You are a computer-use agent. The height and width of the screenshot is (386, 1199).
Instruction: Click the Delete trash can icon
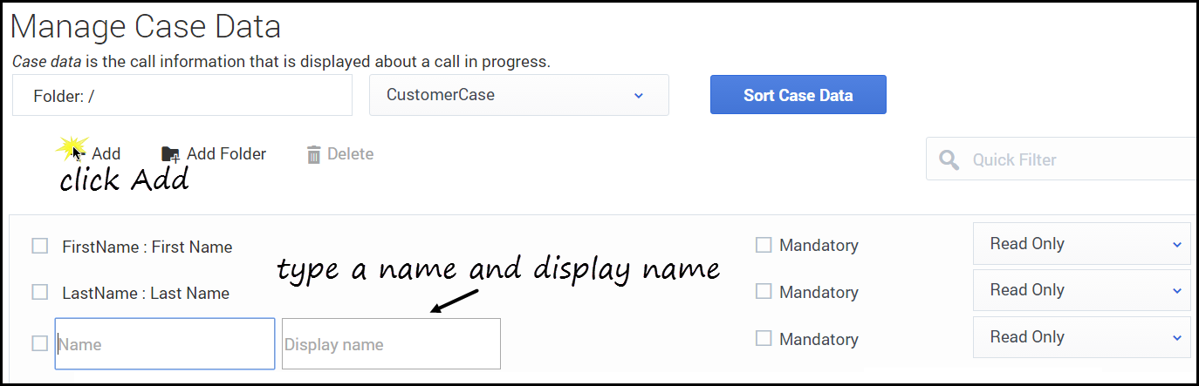tap(314, 155)
